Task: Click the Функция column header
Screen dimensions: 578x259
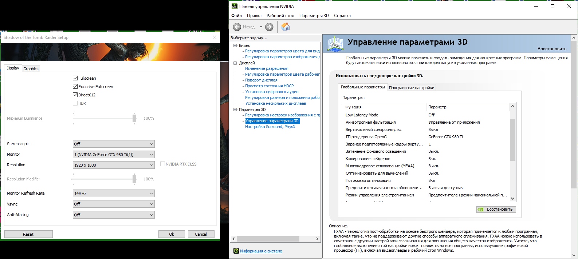Action: 385,107
